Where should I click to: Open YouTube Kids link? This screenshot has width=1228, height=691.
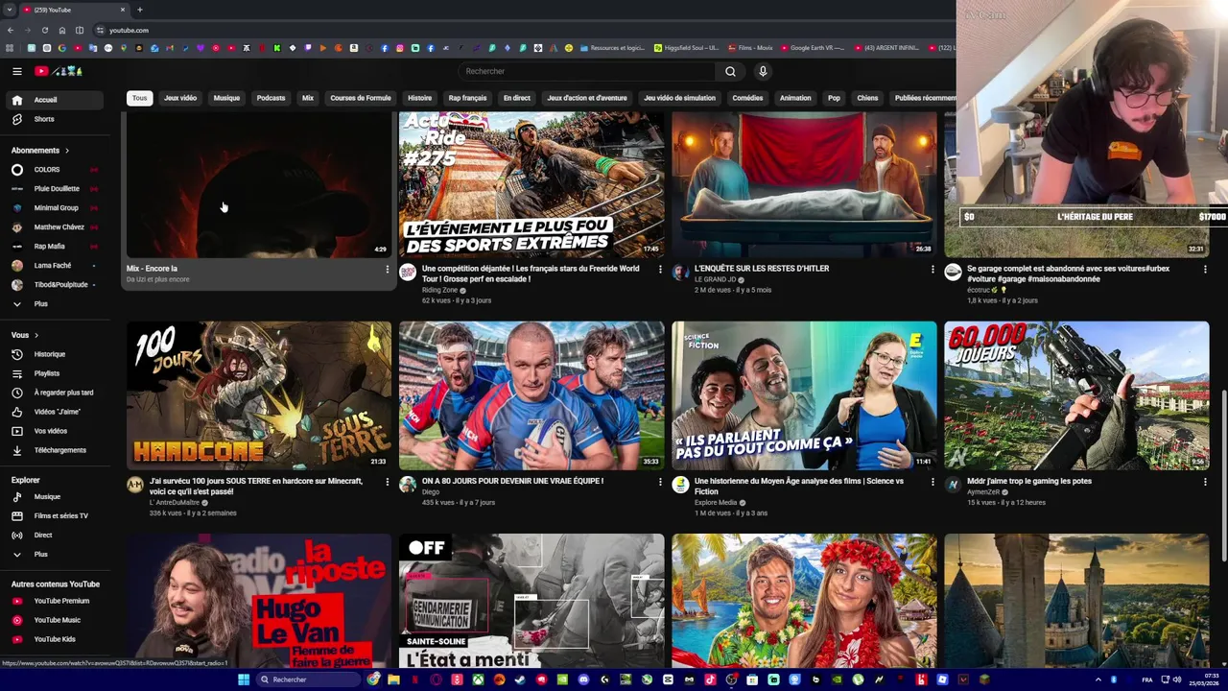[57, 639]
